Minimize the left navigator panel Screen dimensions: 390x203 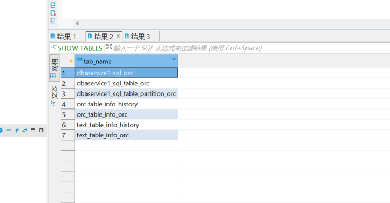click(33, 129)
